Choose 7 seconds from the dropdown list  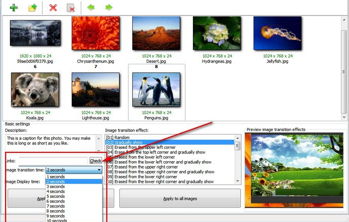74,206
